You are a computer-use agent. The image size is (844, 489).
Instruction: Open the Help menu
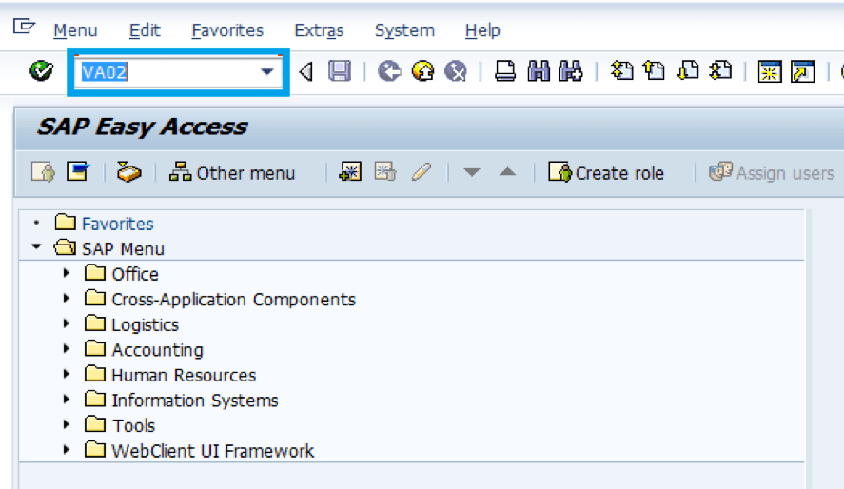[482, 30]
